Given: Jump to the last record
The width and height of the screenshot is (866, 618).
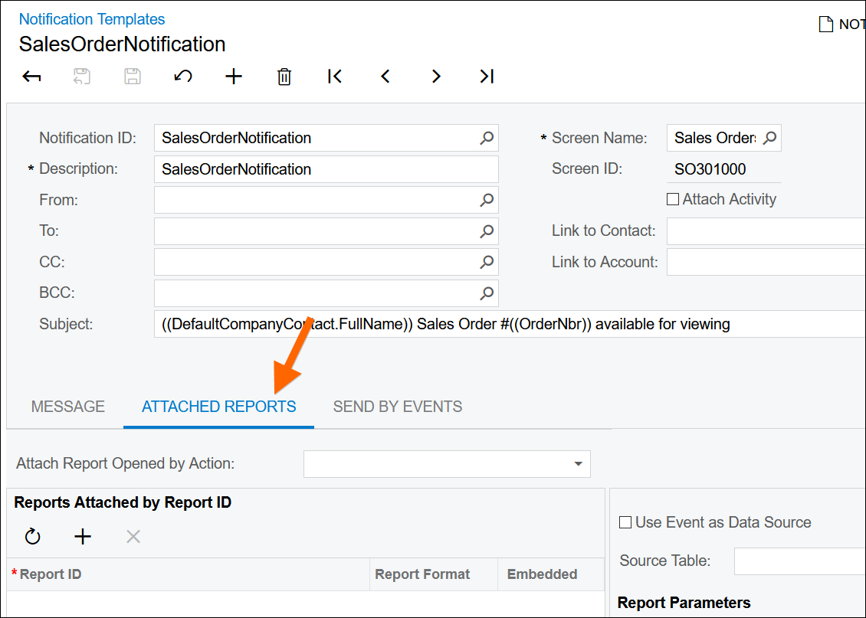Looking at the screenshot, I should (x=486, y=77).
